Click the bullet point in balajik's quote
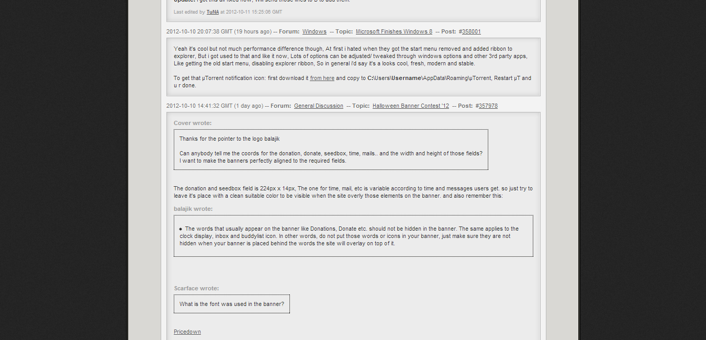Viewport: 706px width, 340px height. pyautogui.click(x=181, y=229)
